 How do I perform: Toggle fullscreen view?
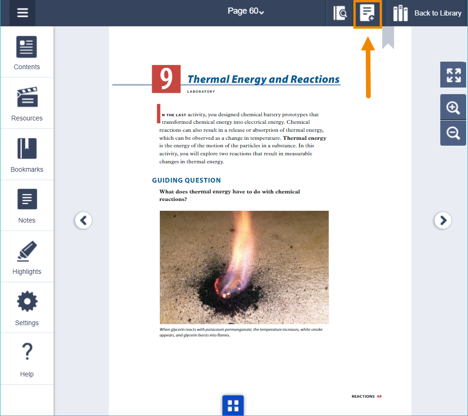pos(453,75)
